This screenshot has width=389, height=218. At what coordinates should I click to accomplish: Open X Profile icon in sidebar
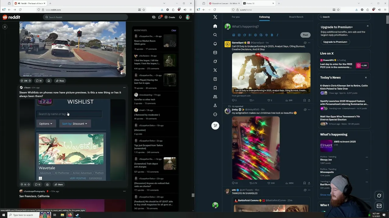215,105
